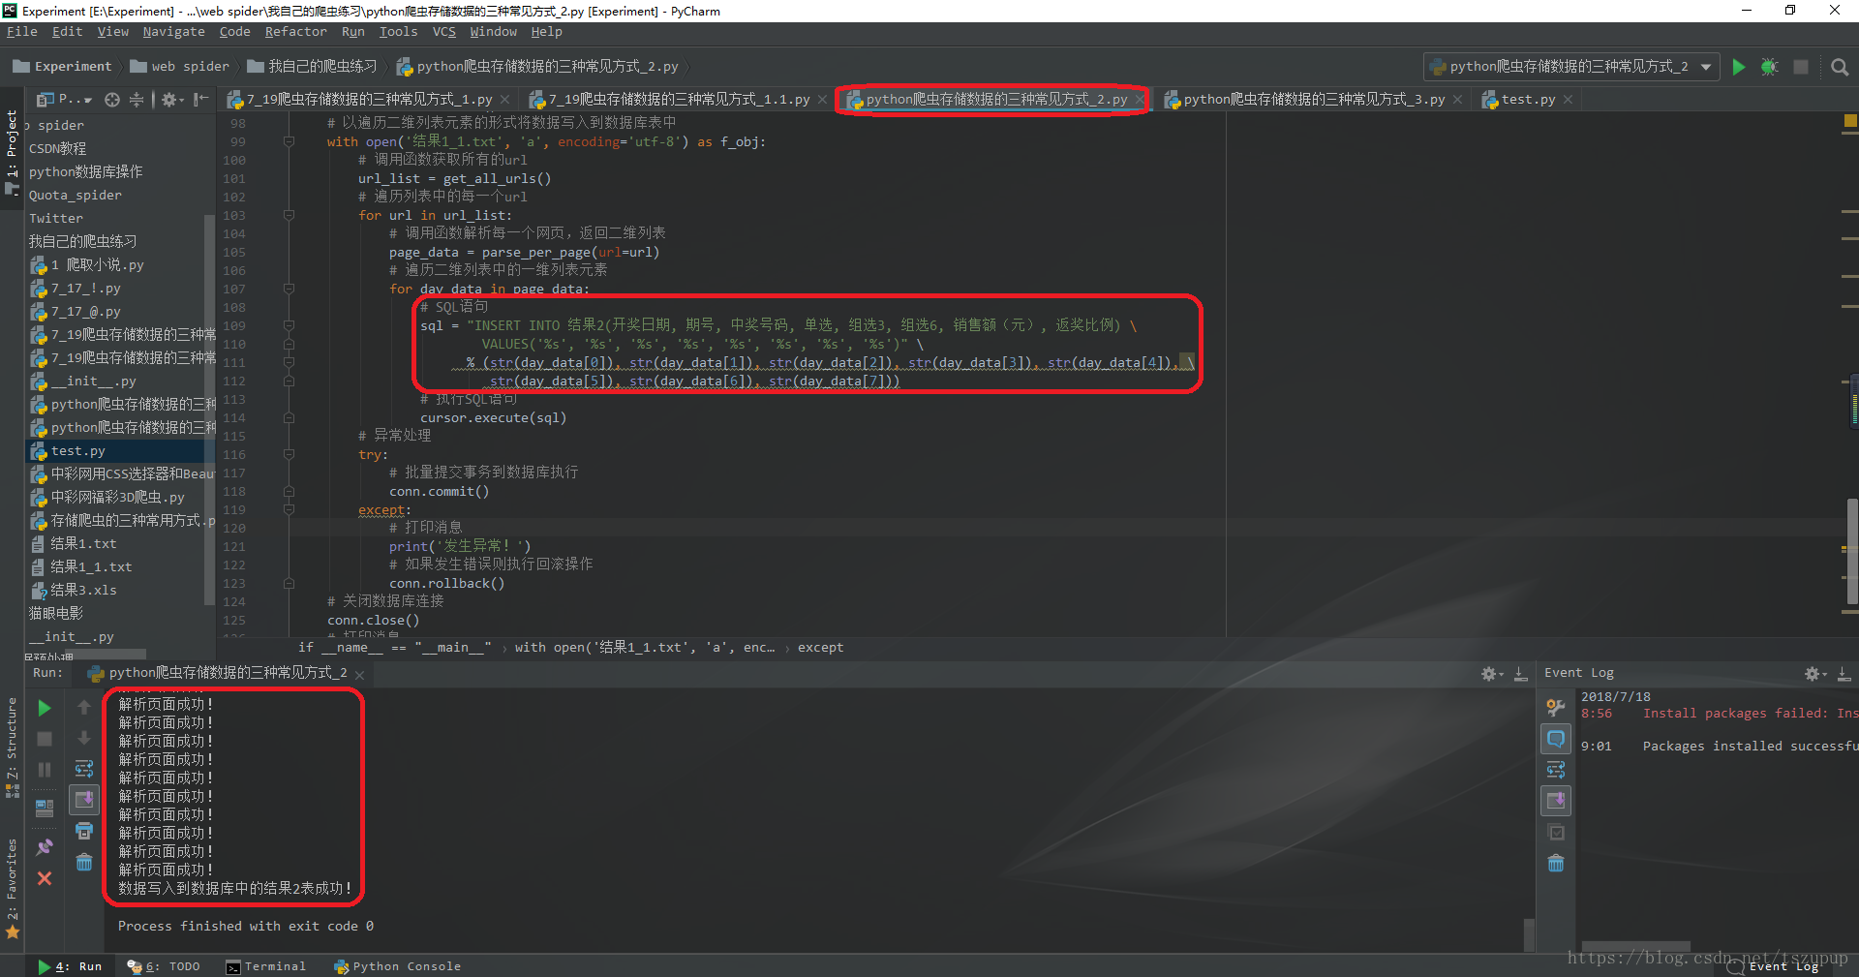Pin the Run tab
Viewport: 1859px width, 977px height.
(45, 847)
